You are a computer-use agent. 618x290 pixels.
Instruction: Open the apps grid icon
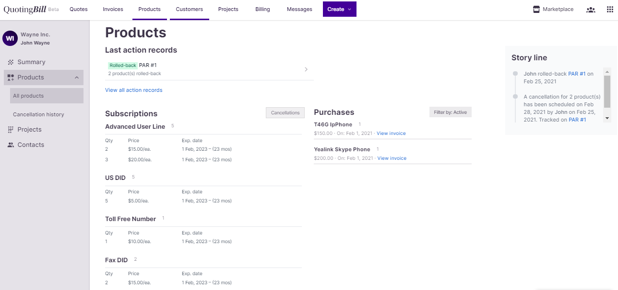pos(610,10)
